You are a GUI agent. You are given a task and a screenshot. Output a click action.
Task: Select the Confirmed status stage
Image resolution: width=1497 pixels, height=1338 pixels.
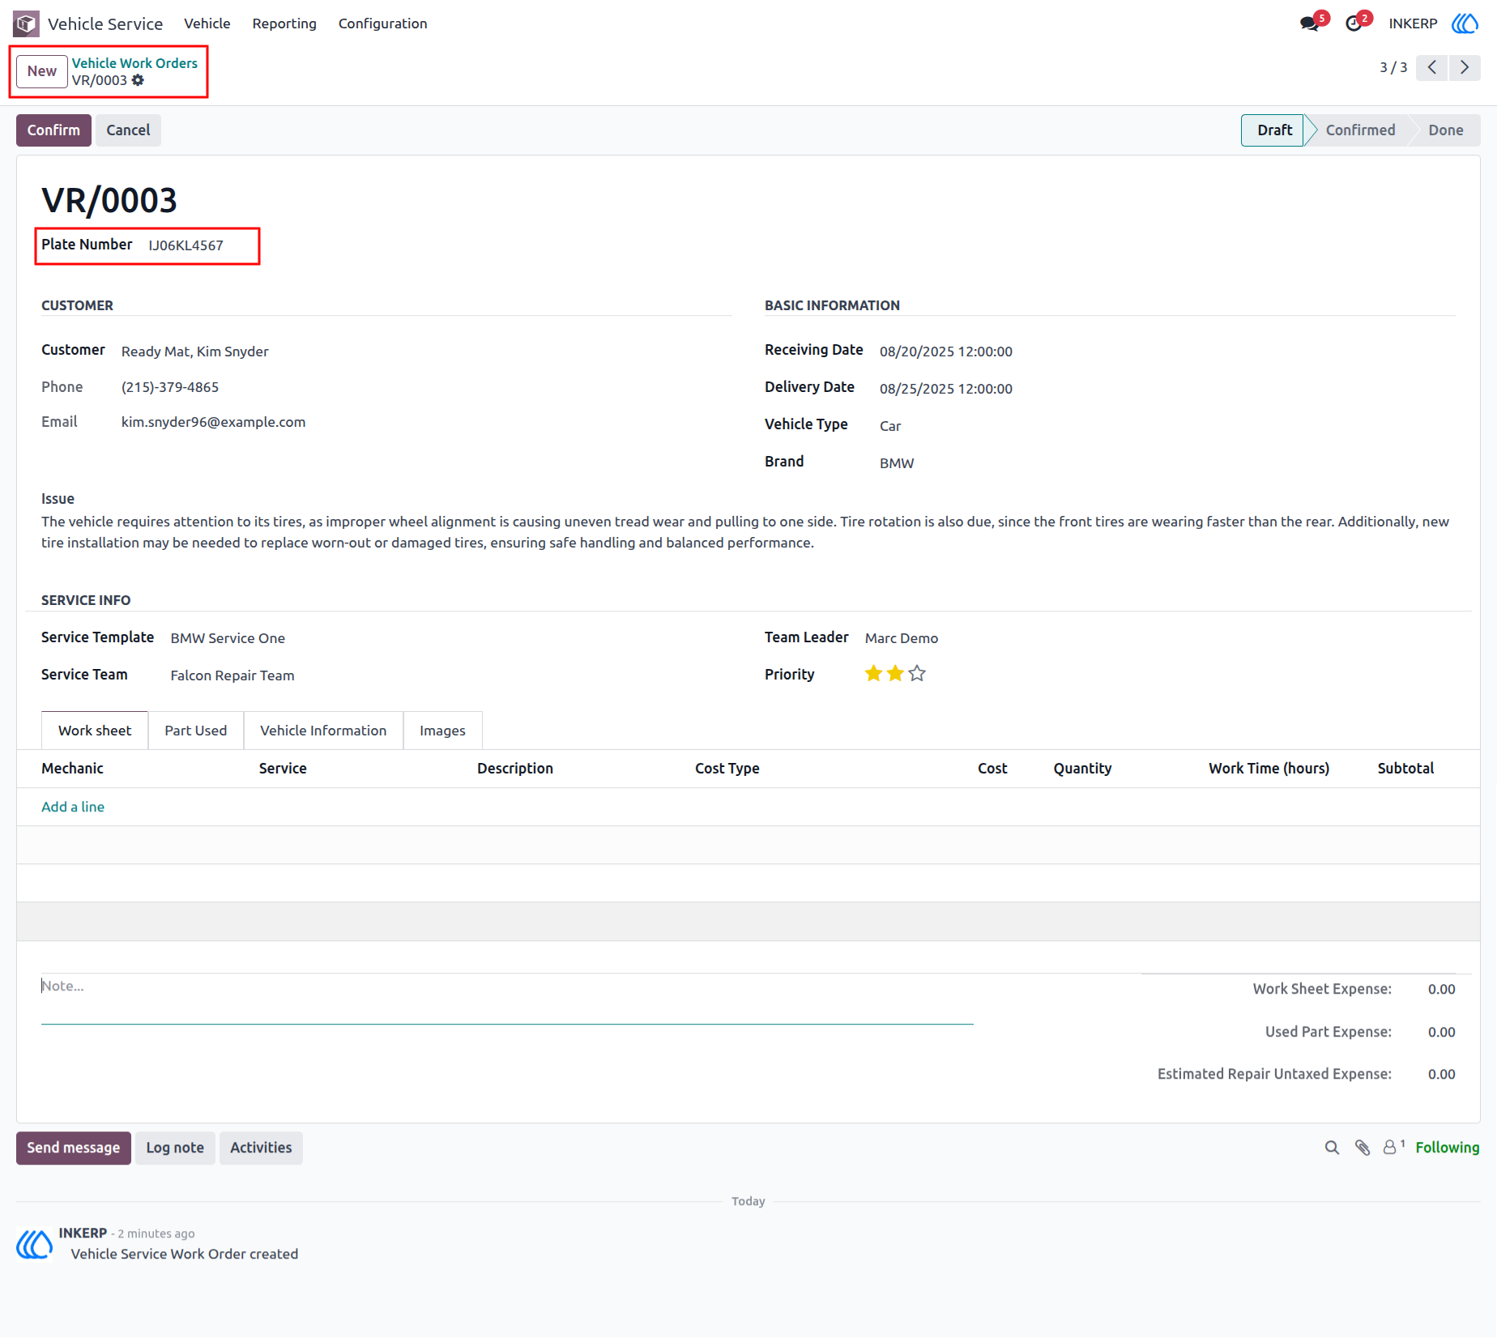pos(1360,130)
